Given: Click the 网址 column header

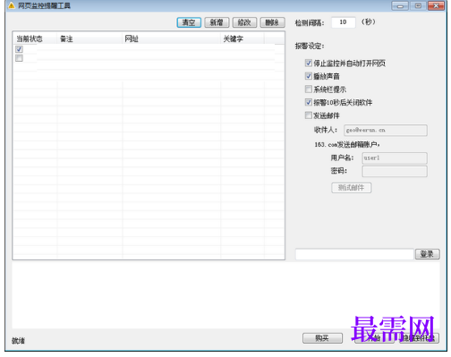Looking at the screenshot, I should point(171,38).
